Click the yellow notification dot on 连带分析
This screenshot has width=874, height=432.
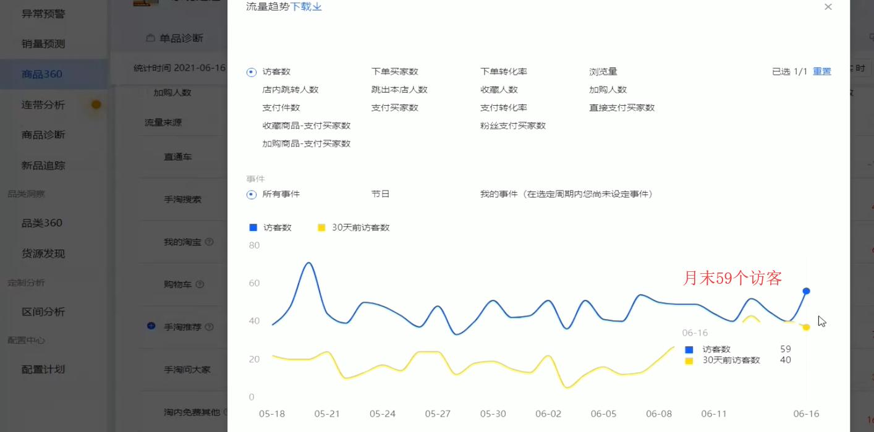pyautogui.click(x=96, y=105)
